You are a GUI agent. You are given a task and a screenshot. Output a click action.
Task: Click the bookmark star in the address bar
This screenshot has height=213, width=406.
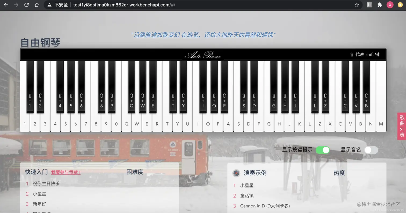[x=357, y=5]
